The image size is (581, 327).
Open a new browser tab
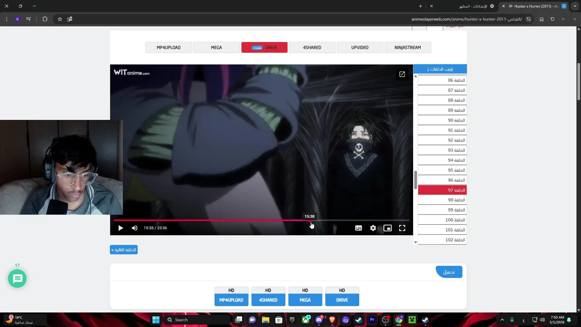(x=420, y=6)
